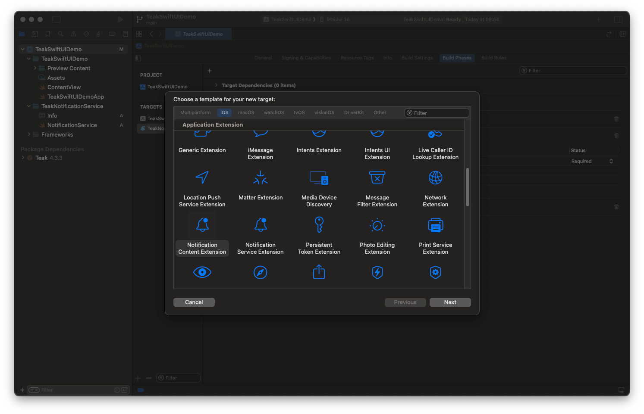
Task: Open the issue navigator warning icon
Action: (x=74, y=34)
